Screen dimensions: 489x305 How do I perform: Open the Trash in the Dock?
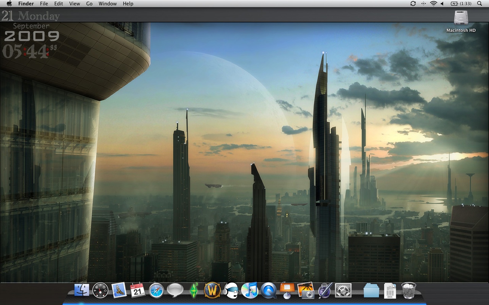[x=409, y=290]
